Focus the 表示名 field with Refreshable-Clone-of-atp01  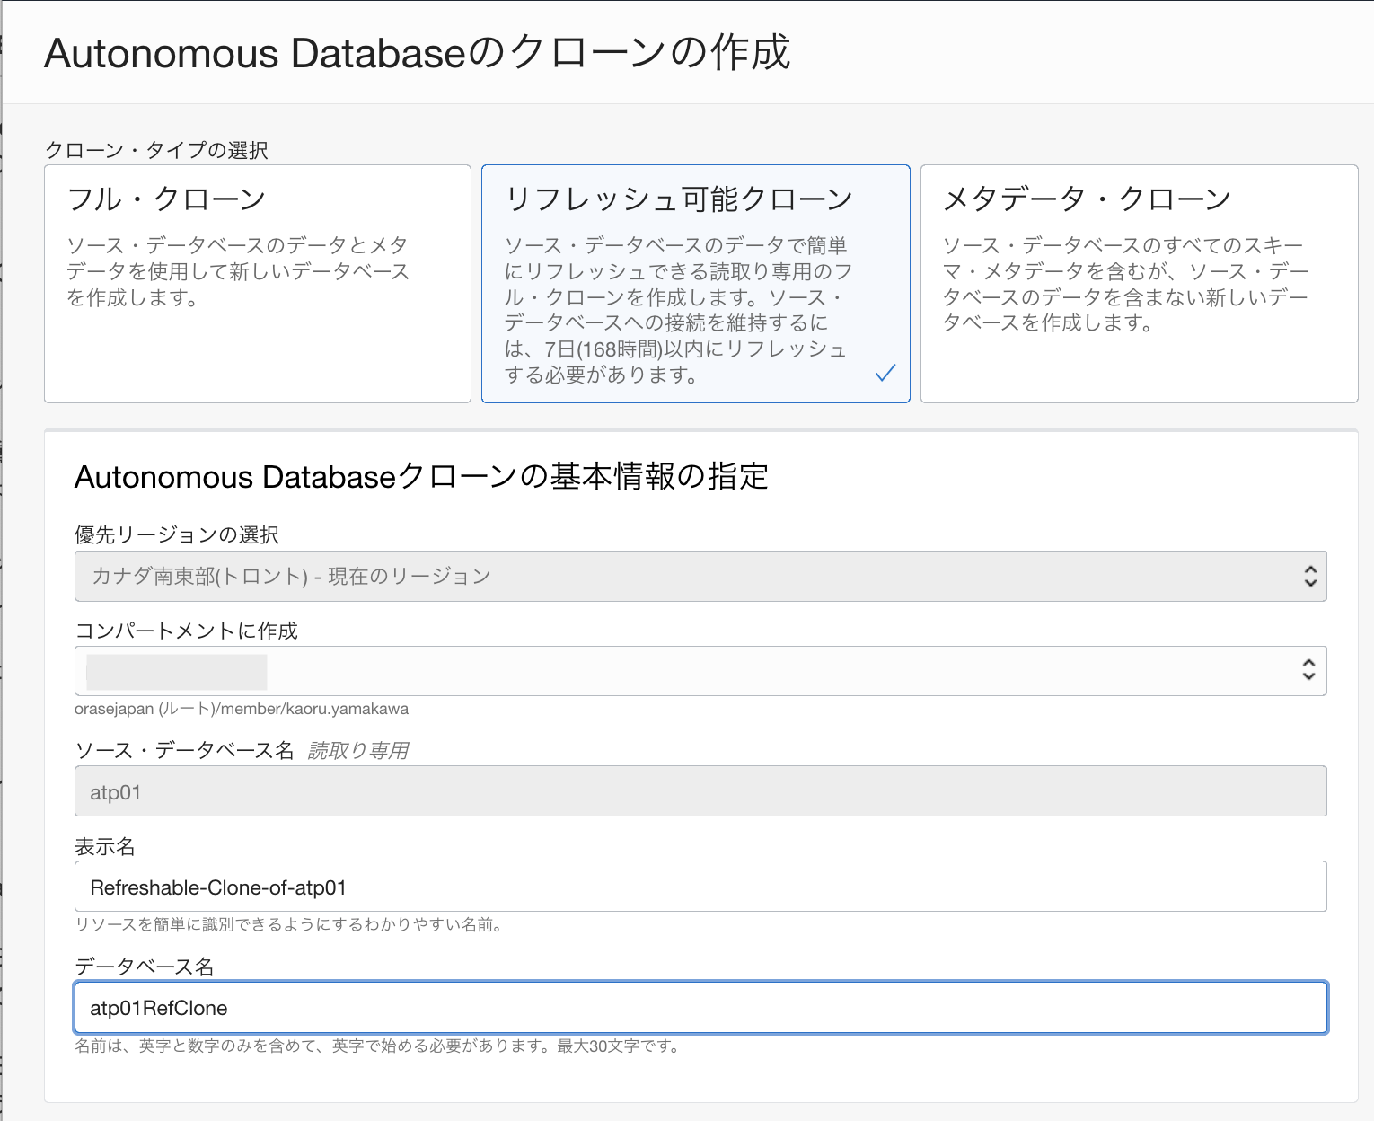click(x=700, y=887)
